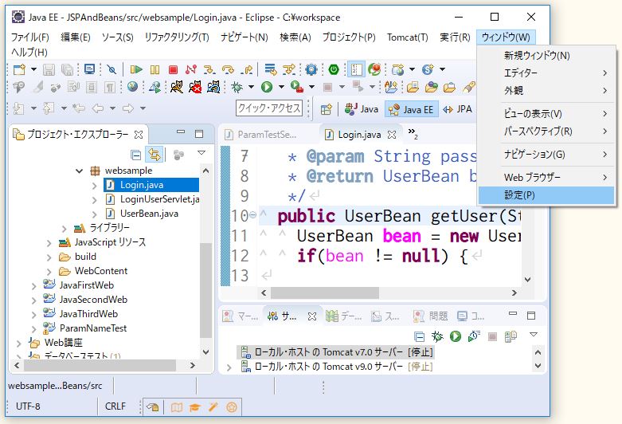Click the Project Explorer vertical scrollbar
Screen dimensions: 622x424
205,290
